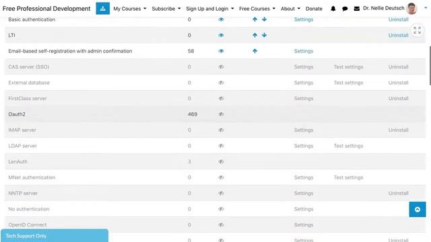Open notifications bell icon
Viewport: 431px width, 242px height.
click(x=333, y=9)
